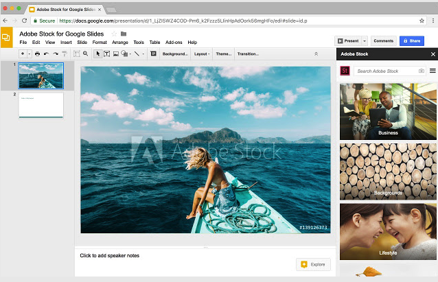
Task: Click the browser address bar URL
Action: click(183, 21)
